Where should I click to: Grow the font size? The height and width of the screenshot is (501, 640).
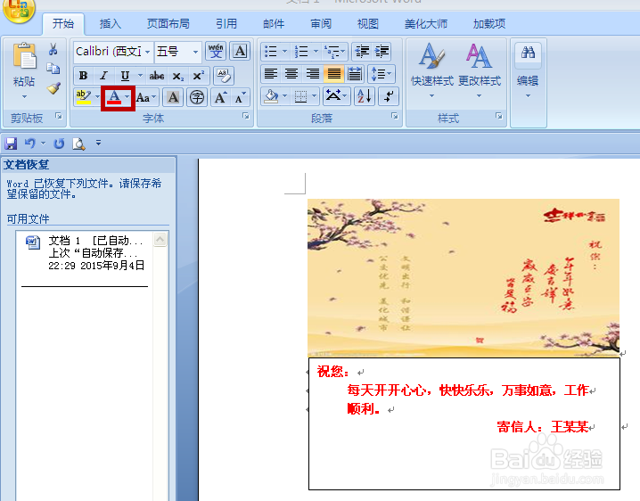[x=220, y=97]
